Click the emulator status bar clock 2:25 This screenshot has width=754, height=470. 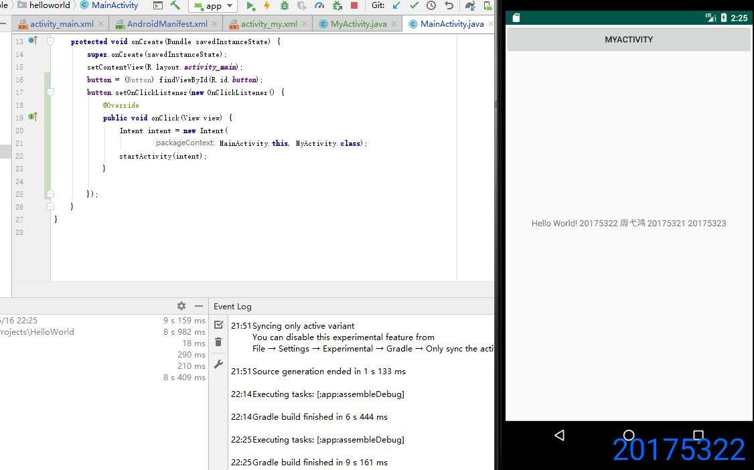click(x=739, y=18)
